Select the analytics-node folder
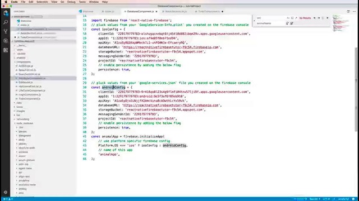 pyautogui.click(x=27, y=185)
